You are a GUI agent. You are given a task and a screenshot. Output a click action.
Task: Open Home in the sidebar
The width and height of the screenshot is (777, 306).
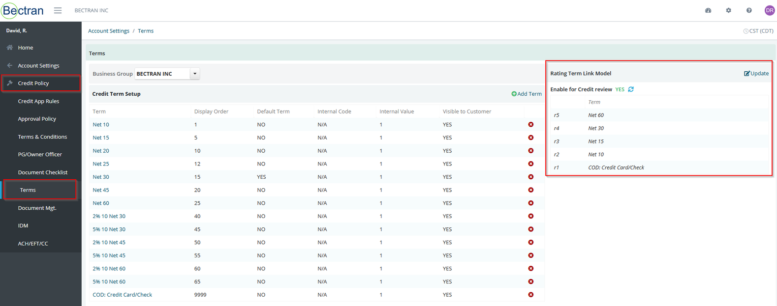coord(26,48)
